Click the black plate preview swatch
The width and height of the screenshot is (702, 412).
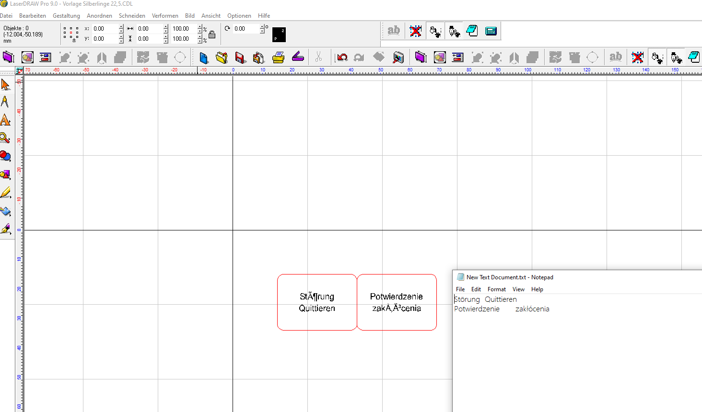click(x=279, y=34)
